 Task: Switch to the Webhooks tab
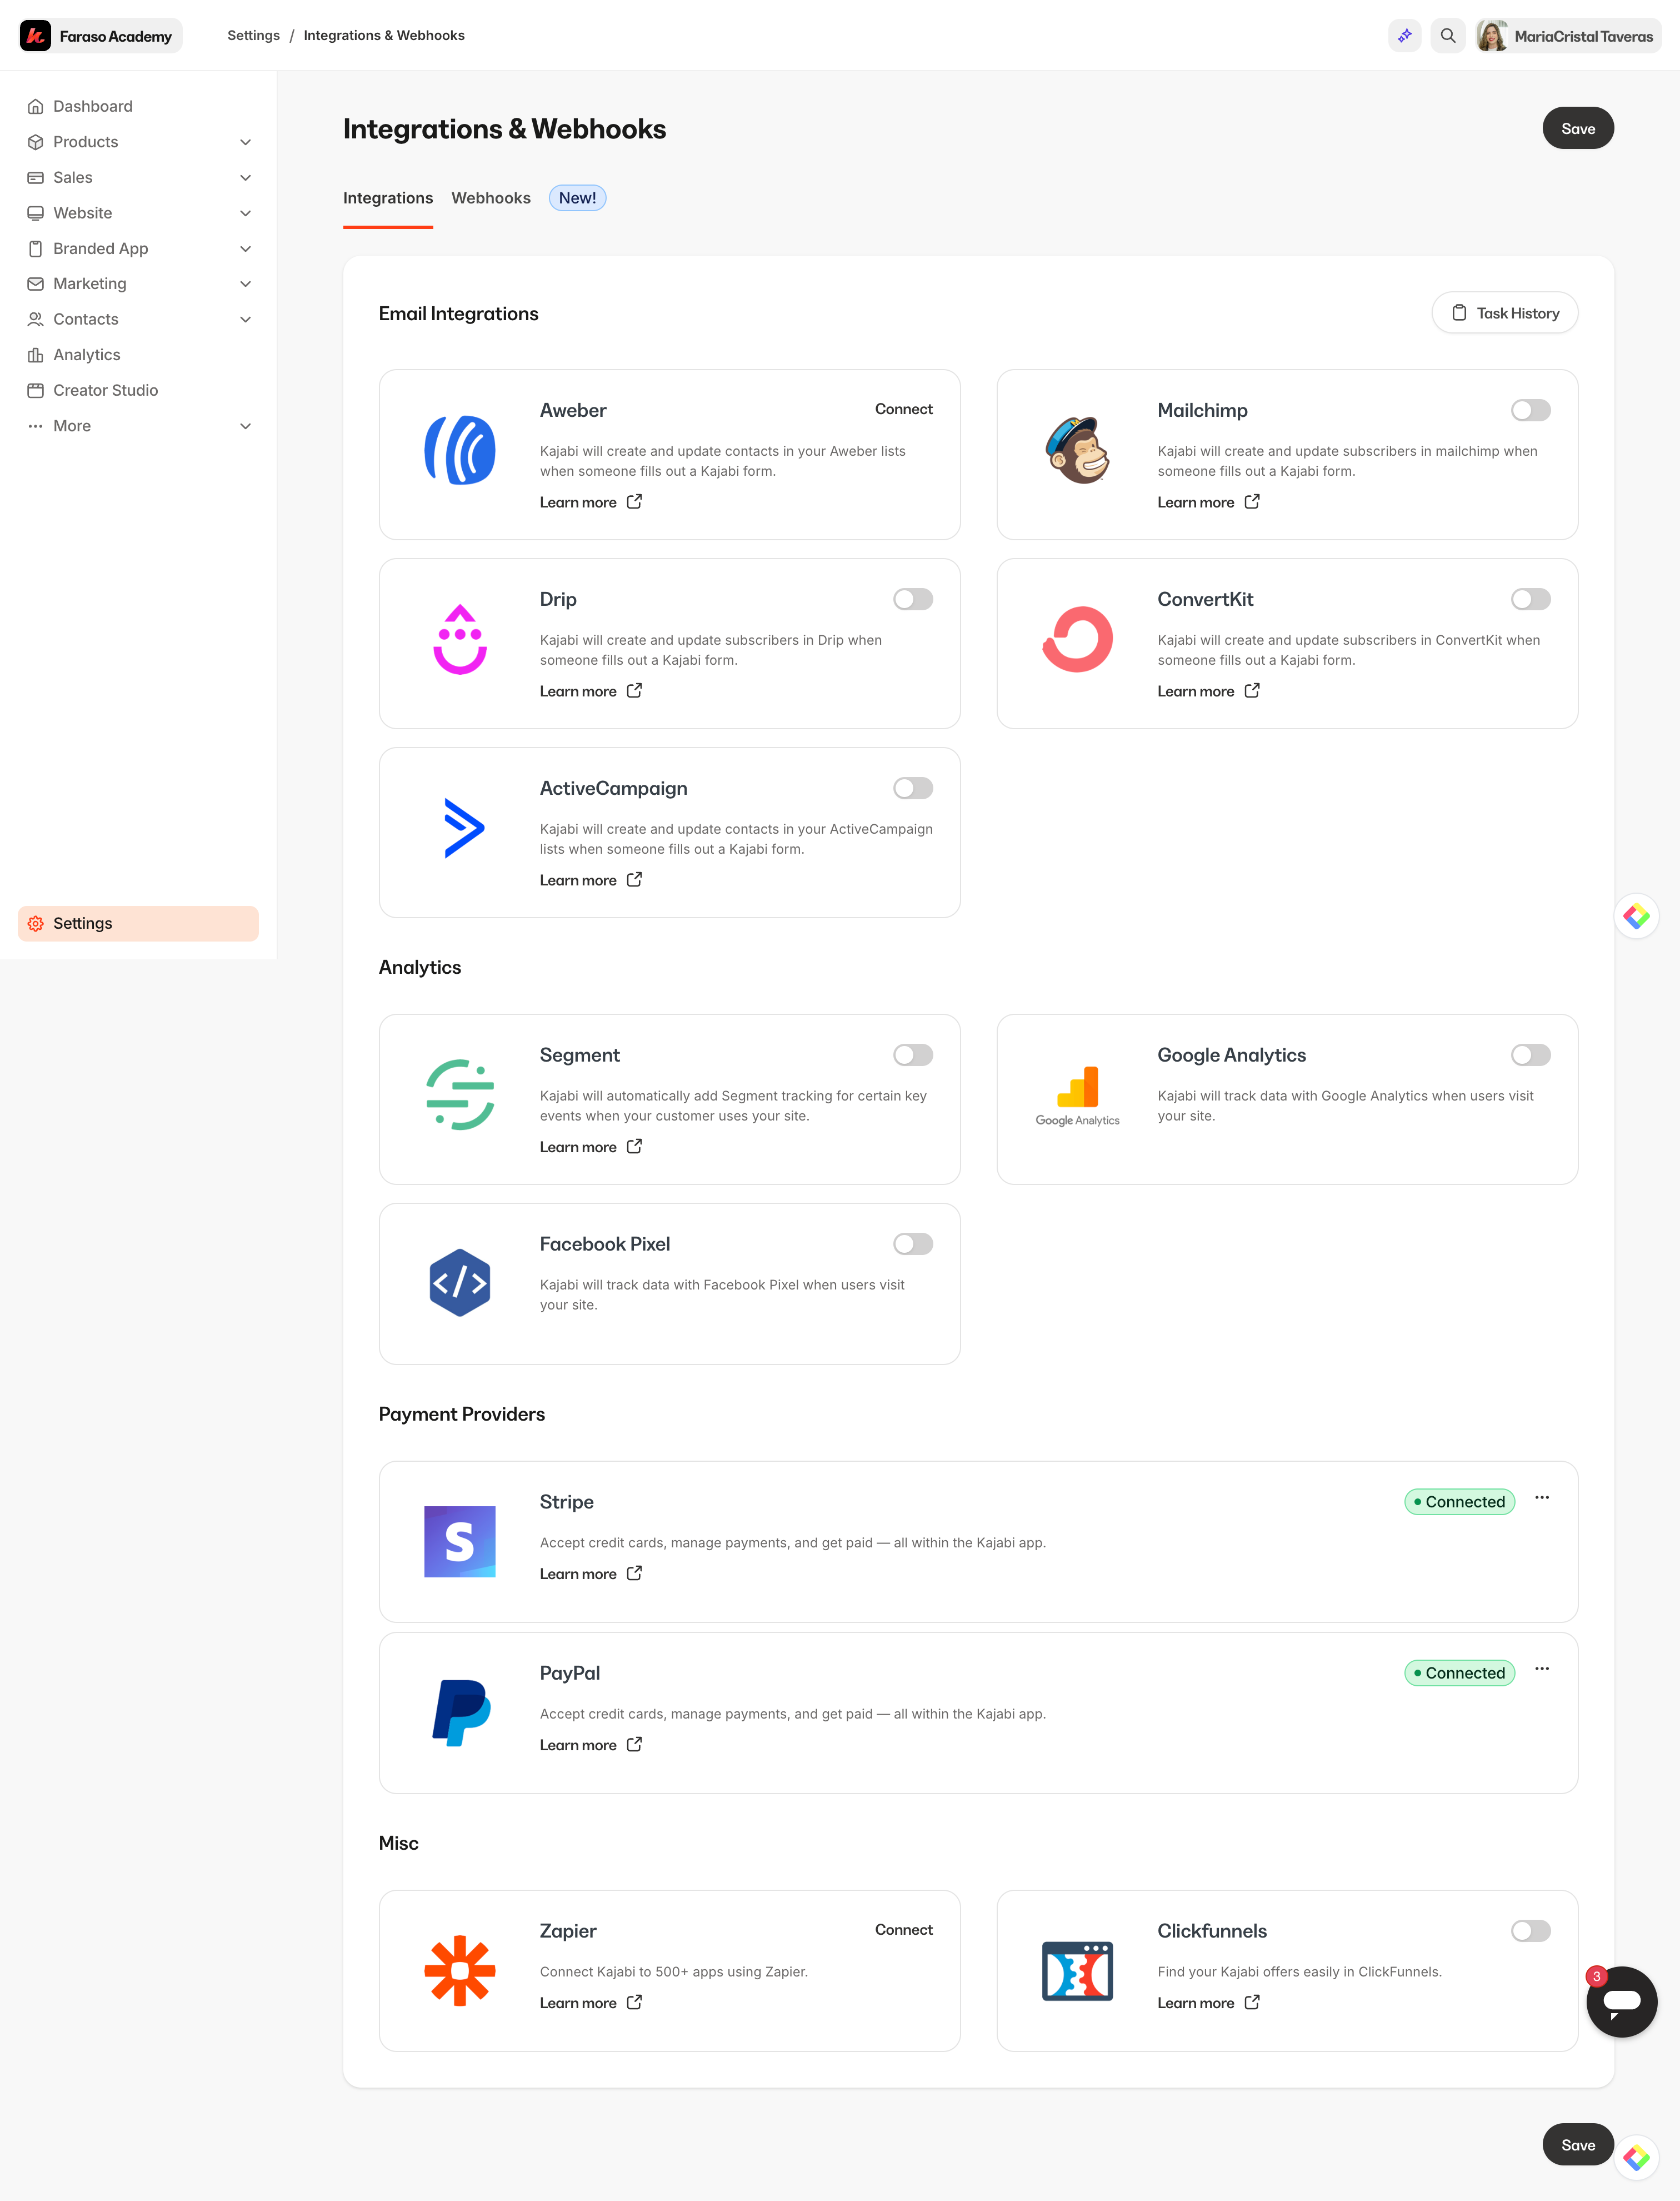point(490,198)
